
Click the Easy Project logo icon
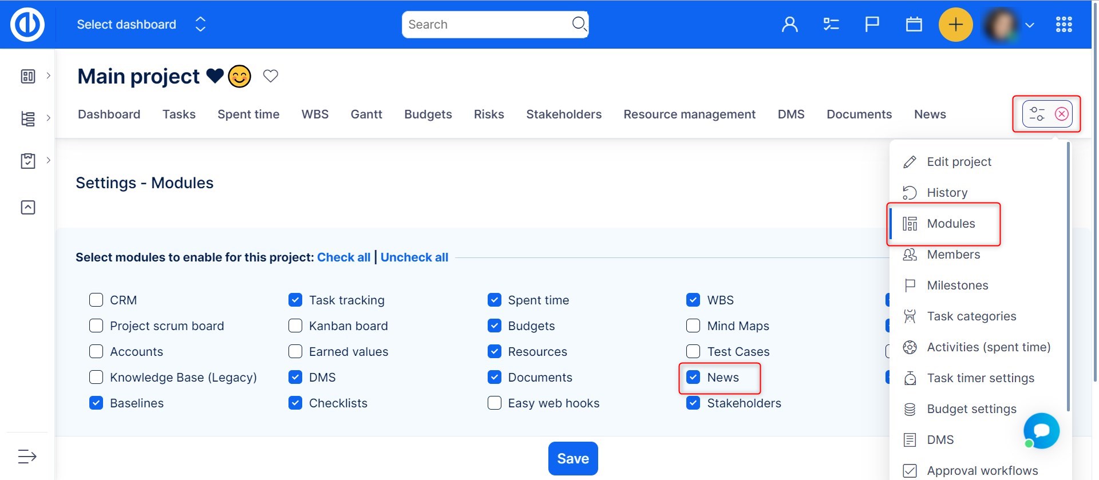27,25
